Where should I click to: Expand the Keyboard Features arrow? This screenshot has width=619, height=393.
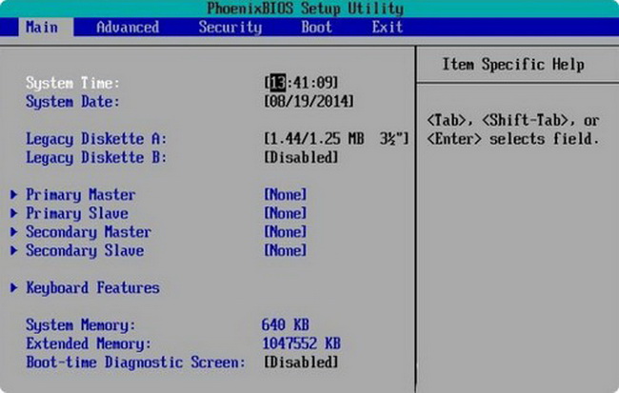(14, 287)
